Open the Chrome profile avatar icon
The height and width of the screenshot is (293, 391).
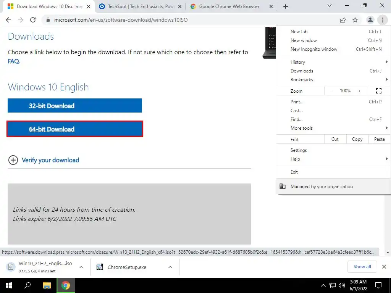coord(370,20)
